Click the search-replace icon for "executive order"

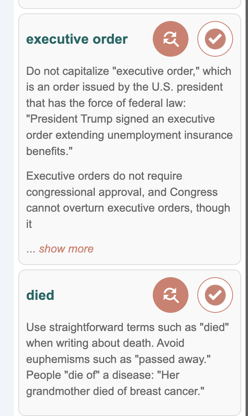tap(171, 39)
